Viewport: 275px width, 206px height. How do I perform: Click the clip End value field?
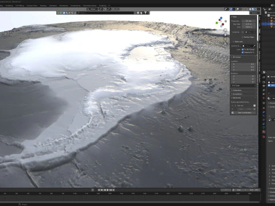pos(249,27)
